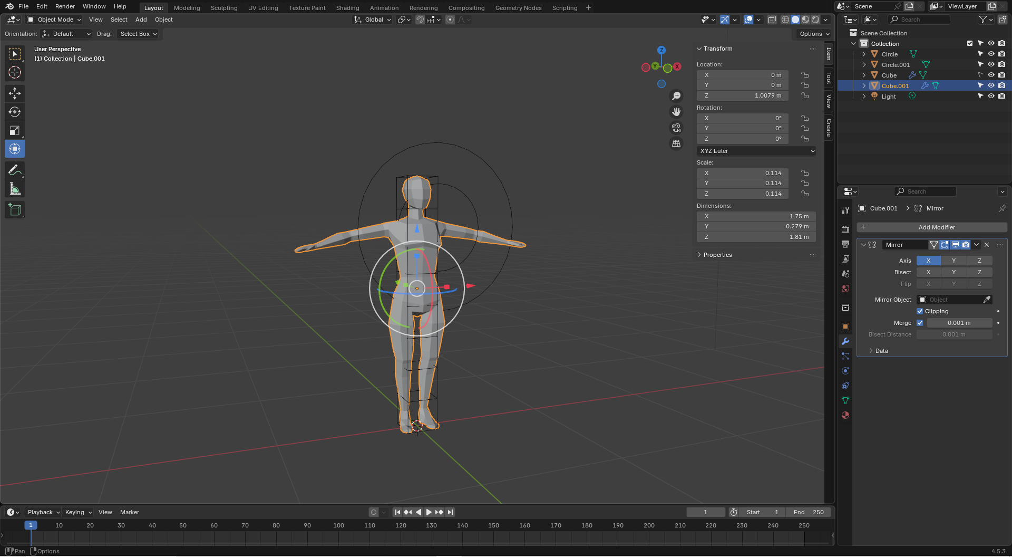The height and width of the screenshot is (557, 1012).
Task: Choose the Add Cube tool
Action: 15,209
